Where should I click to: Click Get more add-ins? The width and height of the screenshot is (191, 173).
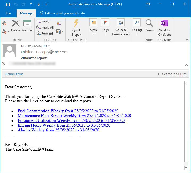point(172,74)
